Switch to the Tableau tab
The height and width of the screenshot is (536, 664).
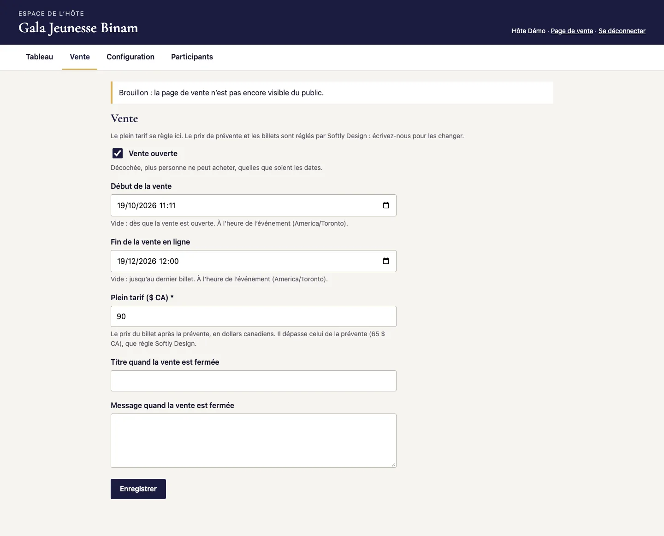[x=40, y=57]
